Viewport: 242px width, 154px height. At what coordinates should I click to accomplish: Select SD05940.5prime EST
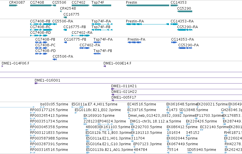[190, 153]
